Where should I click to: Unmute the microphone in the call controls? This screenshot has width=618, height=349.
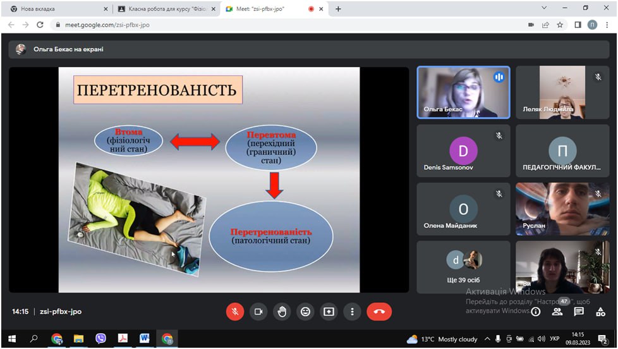pos(235,312)
